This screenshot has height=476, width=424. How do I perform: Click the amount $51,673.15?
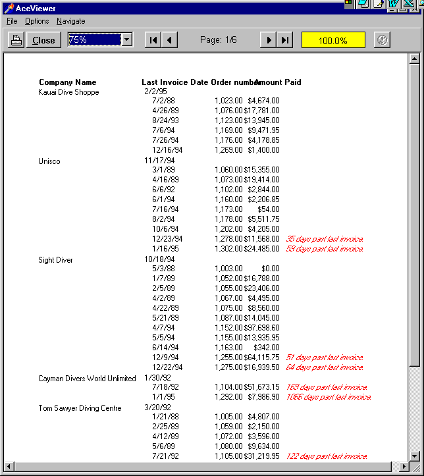tap(261, 387)
